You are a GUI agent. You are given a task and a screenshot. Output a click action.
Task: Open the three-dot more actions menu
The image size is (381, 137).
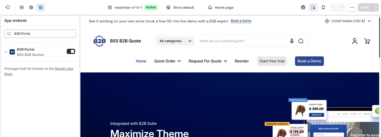352,7
